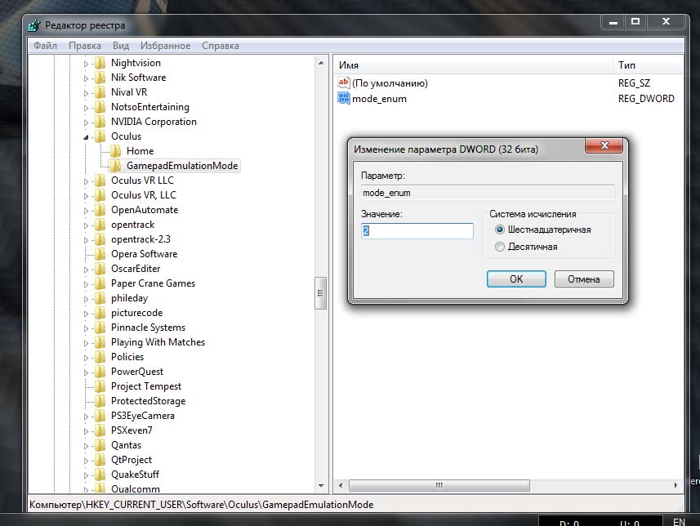Image resolution: width=700 pixels, height=526 pixels.
Task: Click the Opera Software folder icon
Action: coord(101,254)
